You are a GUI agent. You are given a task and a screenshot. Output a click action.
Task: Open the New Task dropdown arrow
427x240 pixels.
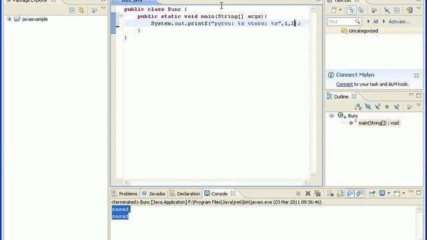[340, 10]
